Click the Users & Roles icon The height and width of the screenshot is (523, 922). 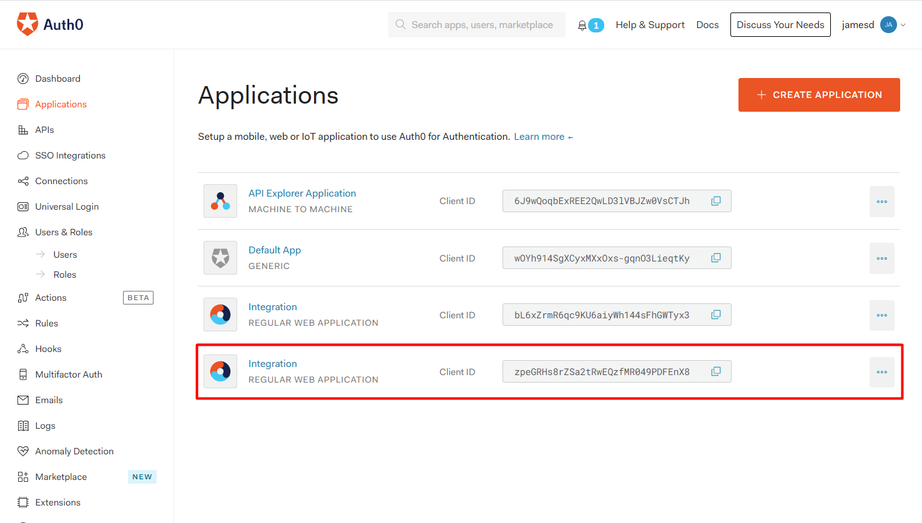click(23, 232)
